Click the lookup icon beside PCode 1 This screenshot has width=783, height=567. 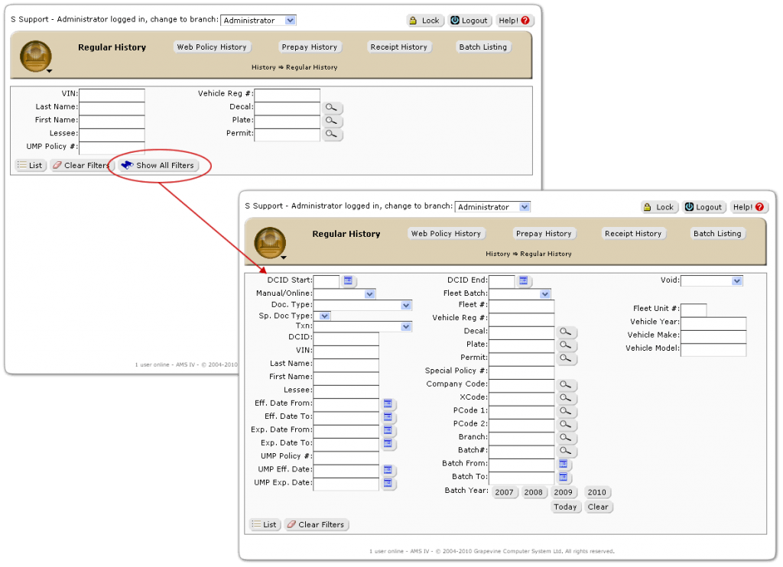(x=567, y=411)
